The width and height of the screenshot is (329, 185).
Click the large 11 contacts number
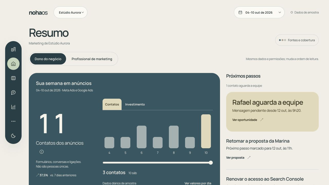(52, 124)
